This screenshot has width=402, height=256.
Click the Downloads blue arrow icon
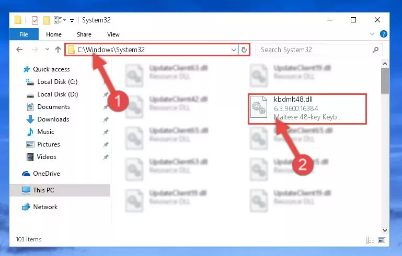30,119
